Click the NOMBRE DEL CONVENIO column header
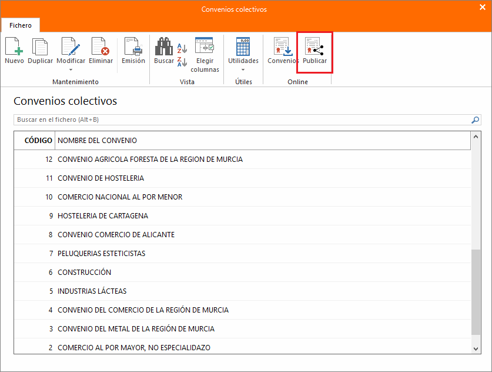 97,141
